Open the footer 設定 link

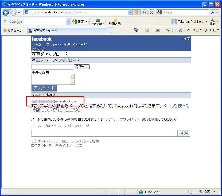point(65,141)
